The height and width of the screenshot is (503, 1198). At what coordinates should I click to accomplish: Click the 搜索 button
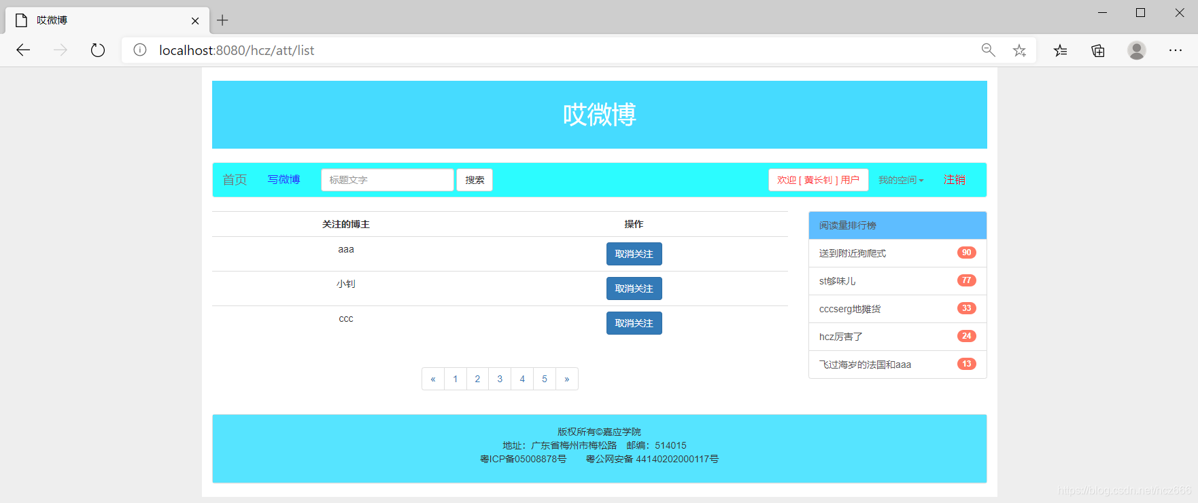[475, 180]
